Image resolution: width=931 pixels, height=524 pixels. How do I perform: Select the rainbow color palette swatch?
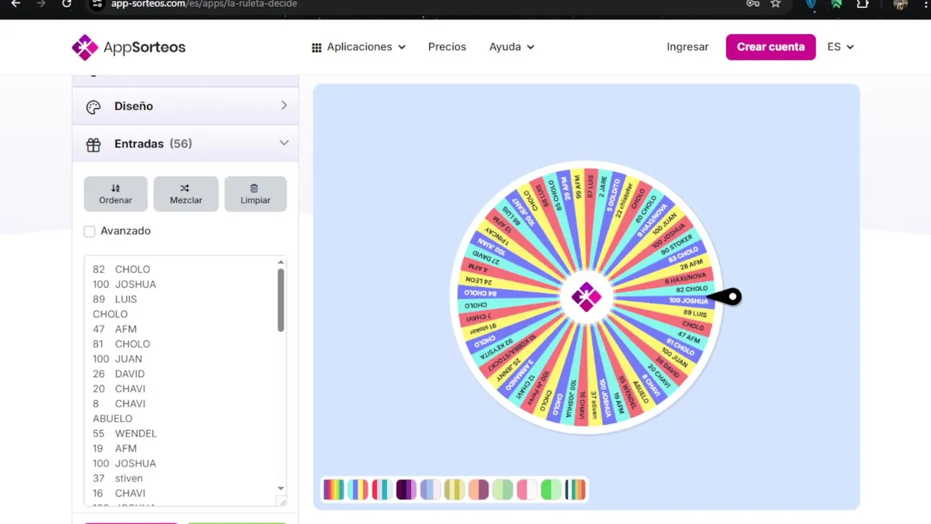333,489
